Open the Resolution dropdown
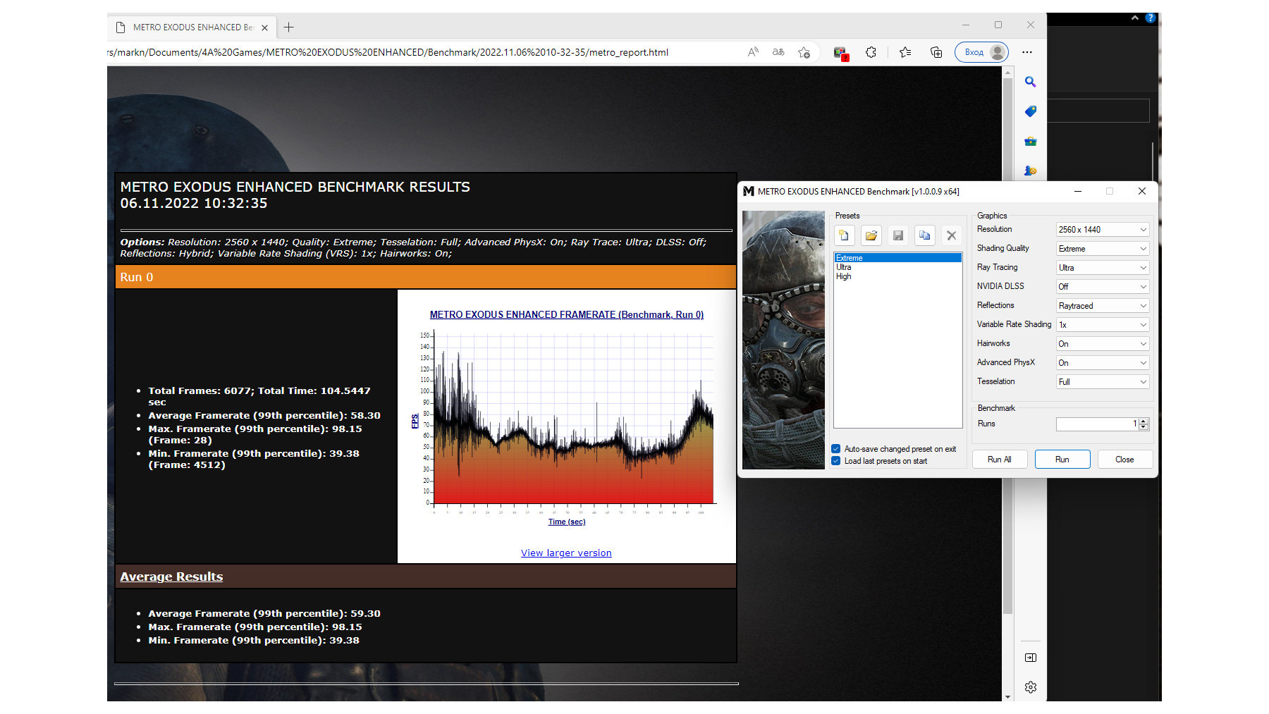The image size is (1269, 714). [1103, 230]
